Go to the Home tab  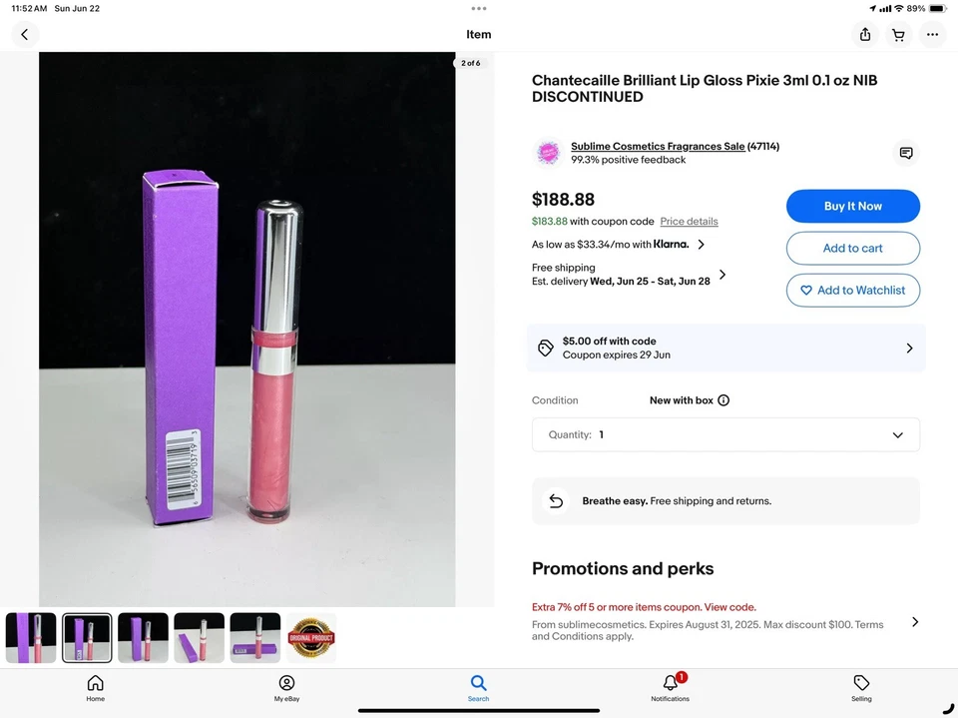[x=96, y=687]
